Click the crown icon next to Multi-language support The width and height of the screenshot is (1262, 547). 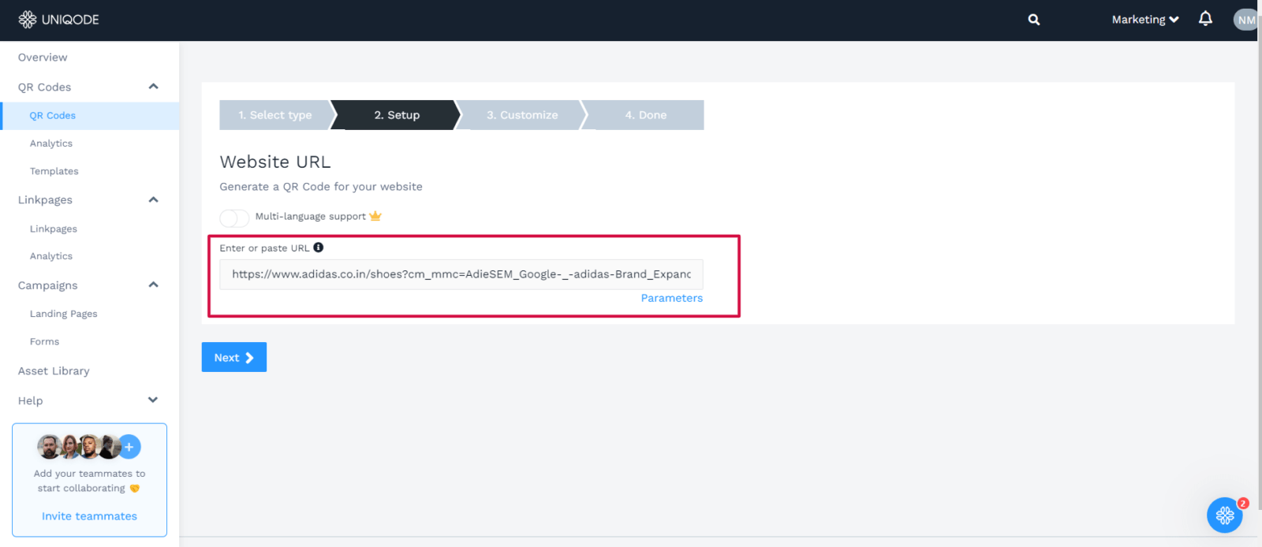(x=375, y=216)
